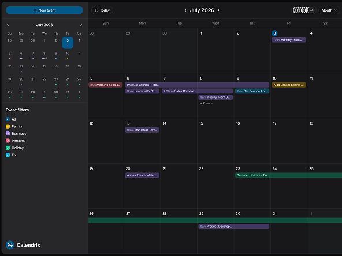The image size is (342, 256).
Task: Click date 14 in main calendar grid
Action: click(165, 123)
